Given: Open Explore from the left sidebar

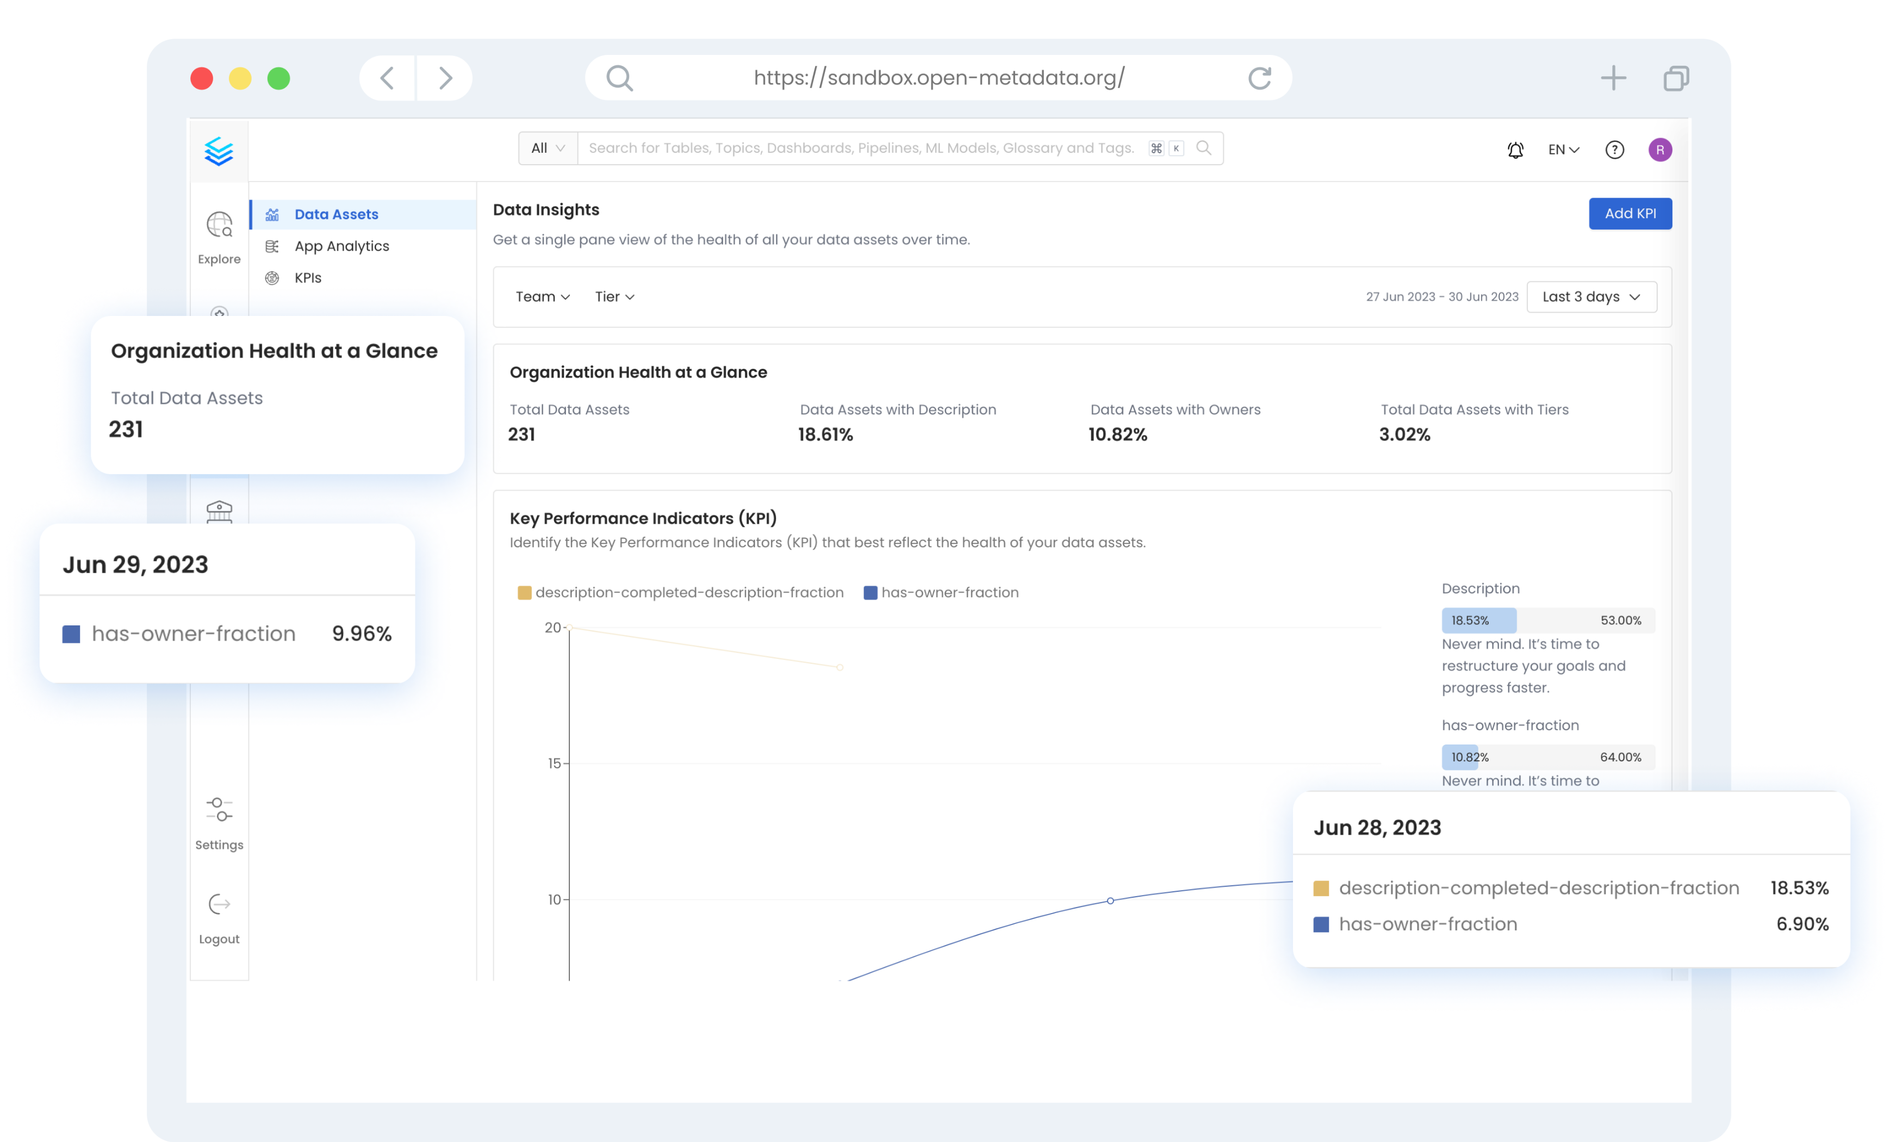Looking at the screenshot, I should coord(219,234).
